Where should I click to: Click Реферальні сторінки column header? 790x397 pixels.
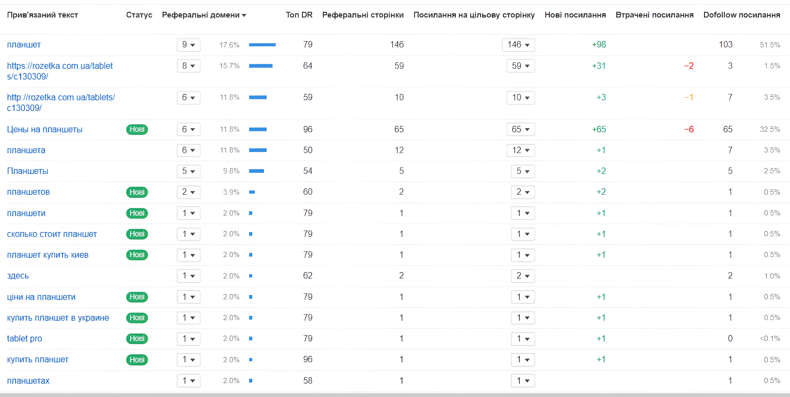363,15
